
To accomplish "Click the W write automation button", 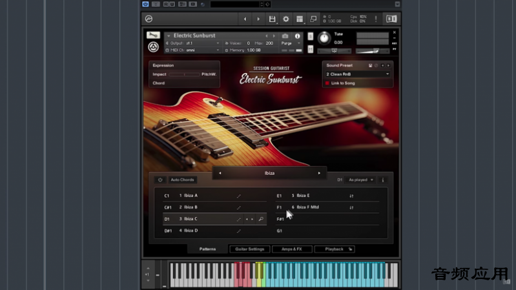I will point(172,5).
